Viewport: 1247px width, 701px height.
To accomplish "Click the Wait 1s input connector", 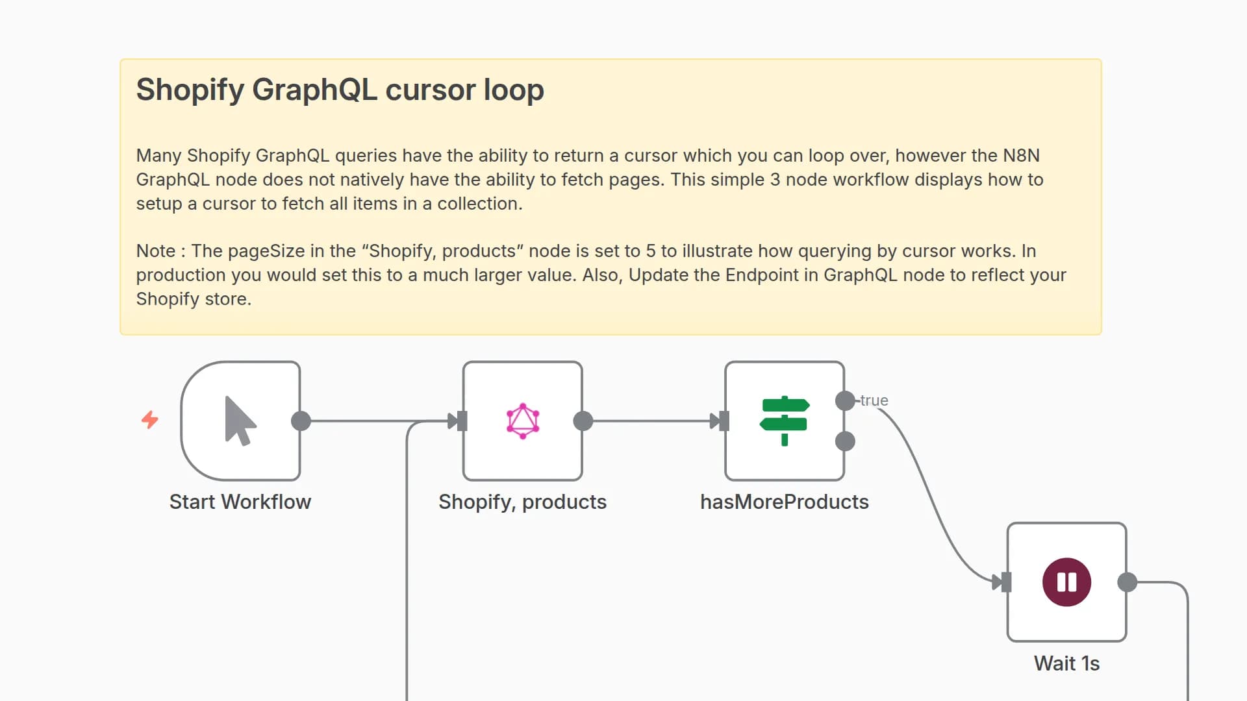I will [1006, 582].
